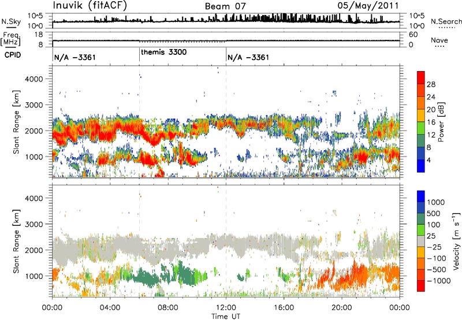Click the '-25' Velocity colorbar tick

434,247
